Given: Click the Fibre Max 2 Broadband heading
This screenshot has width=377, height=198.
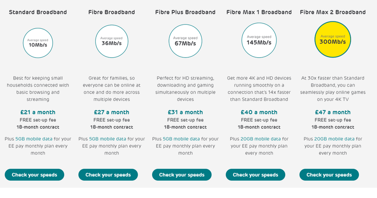Looking at the screenshot, I should [x=333, y=12].
